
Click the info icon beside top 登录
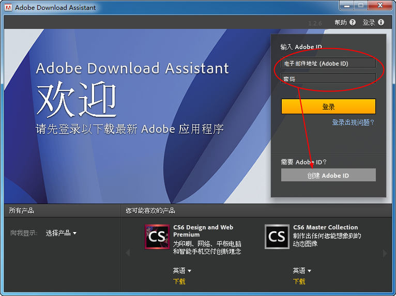coord(381,22)
